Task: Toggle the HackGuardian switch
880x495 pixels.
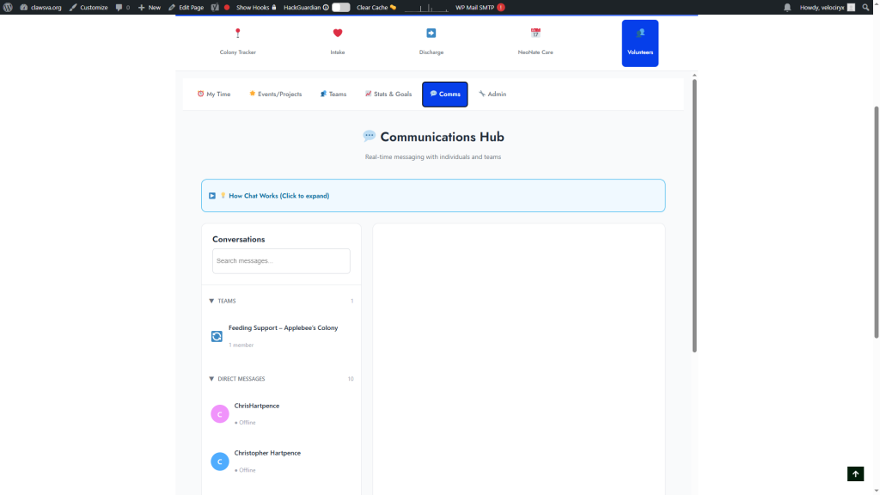Action: pyautogui.click(x=341, y=7)
